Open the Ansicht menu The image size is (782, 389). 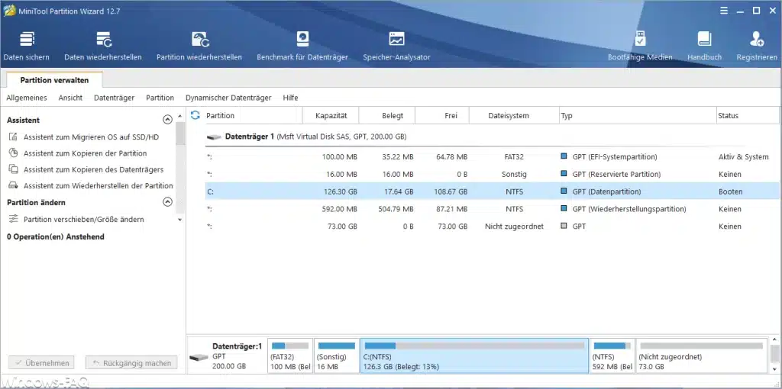tap(70, 98)
